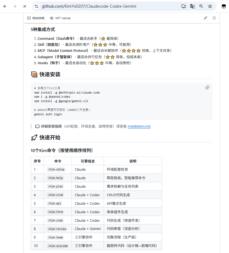Click the /kim-setup command code

point(56,169)
